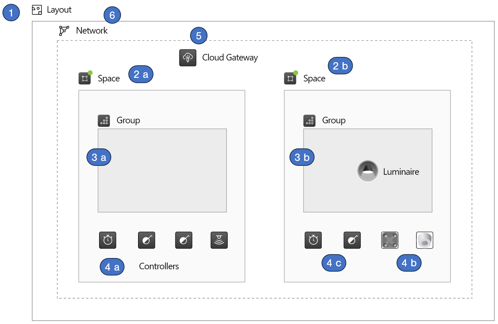Click callout badge 2 a
This screenshot has height=324, width=498.
(141, 74)
